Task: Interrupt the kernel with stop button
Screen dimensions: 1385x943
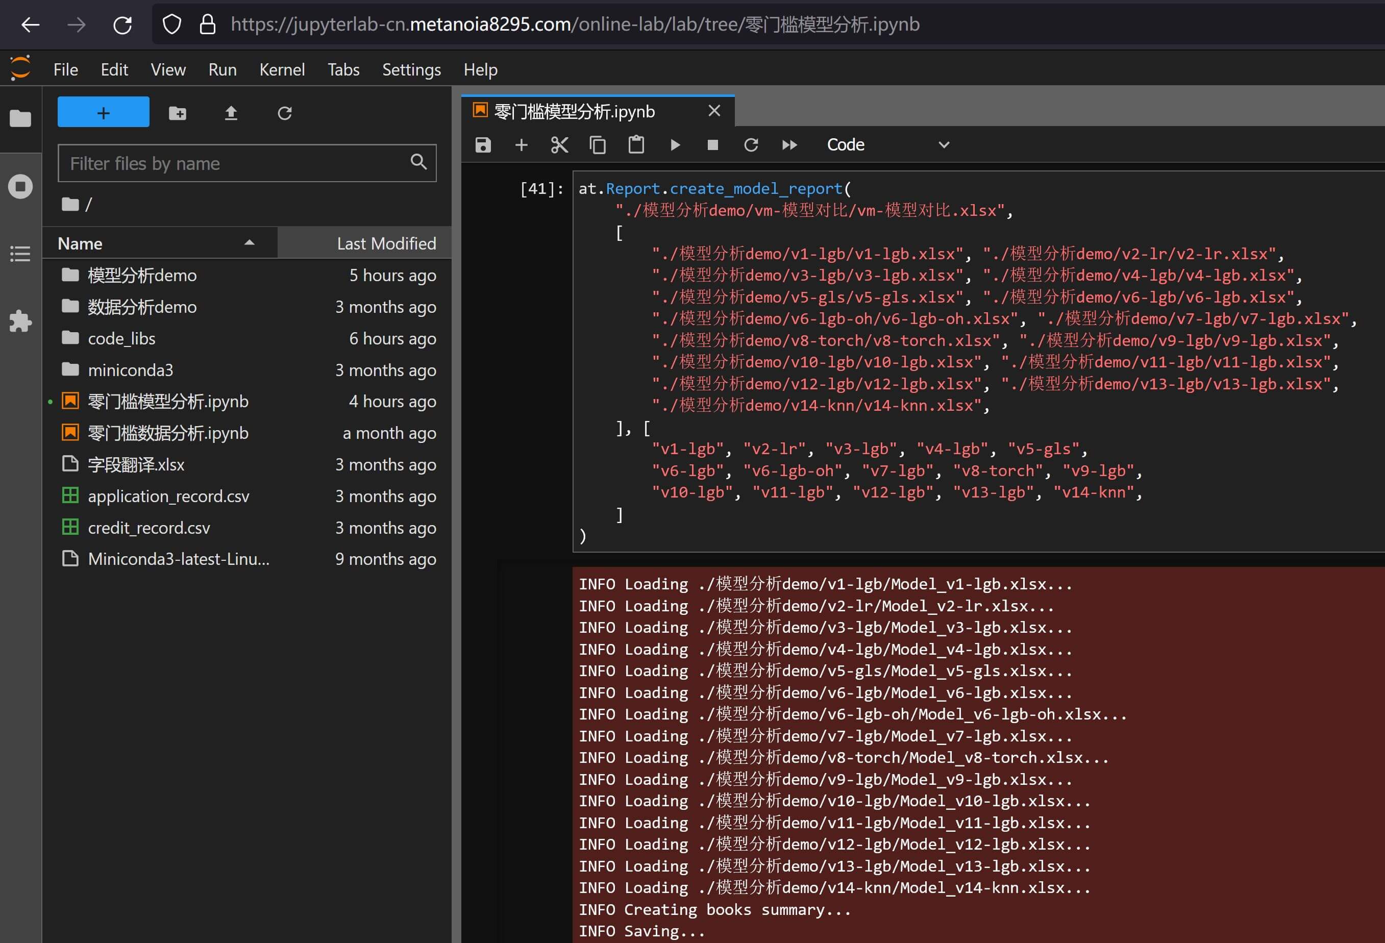Action: coord(713,145)
